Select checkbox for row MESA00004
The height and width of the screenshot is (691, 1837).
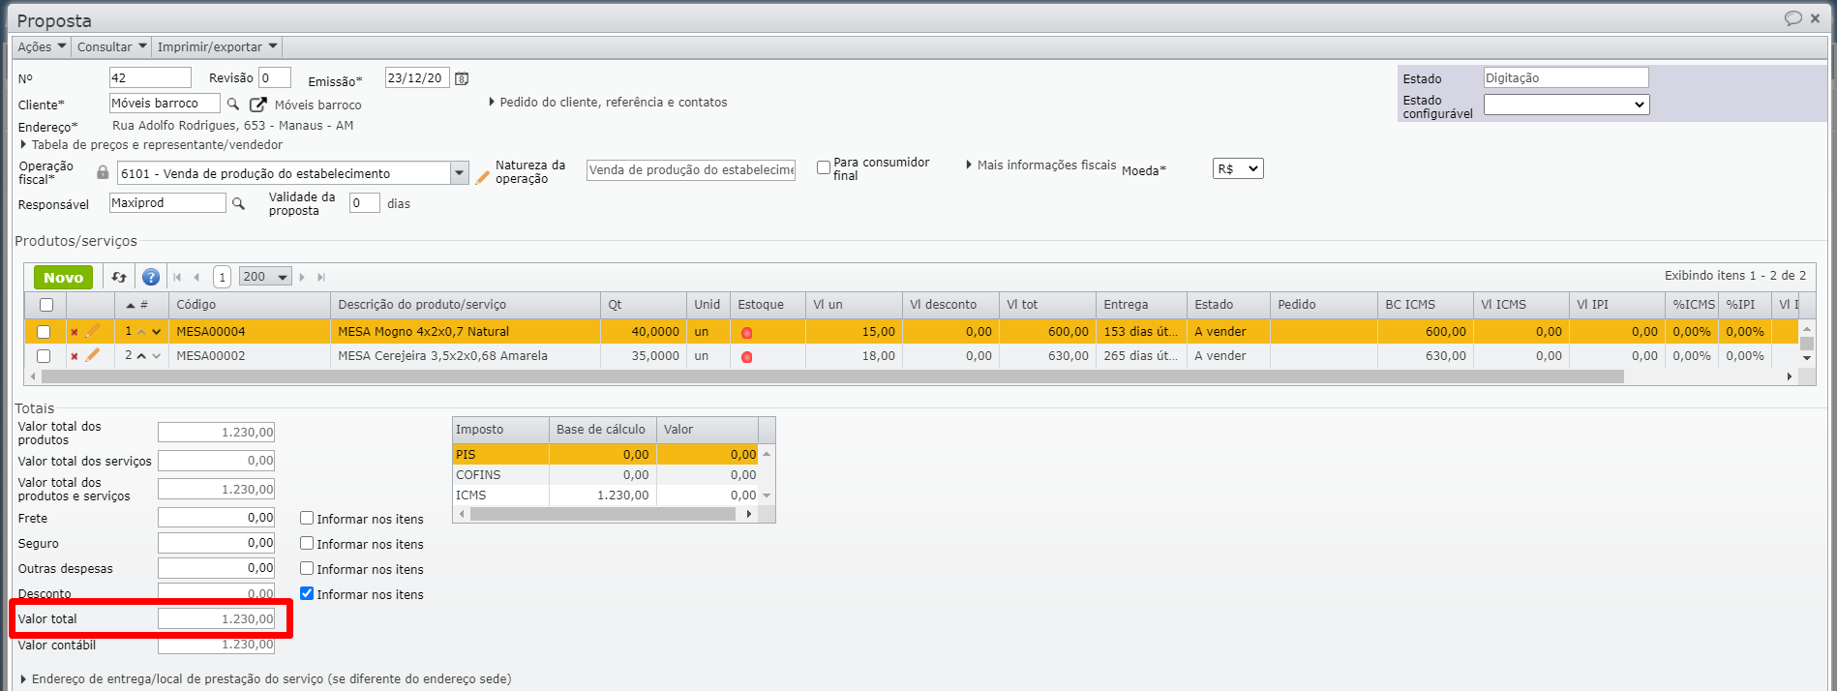[44, 332]
